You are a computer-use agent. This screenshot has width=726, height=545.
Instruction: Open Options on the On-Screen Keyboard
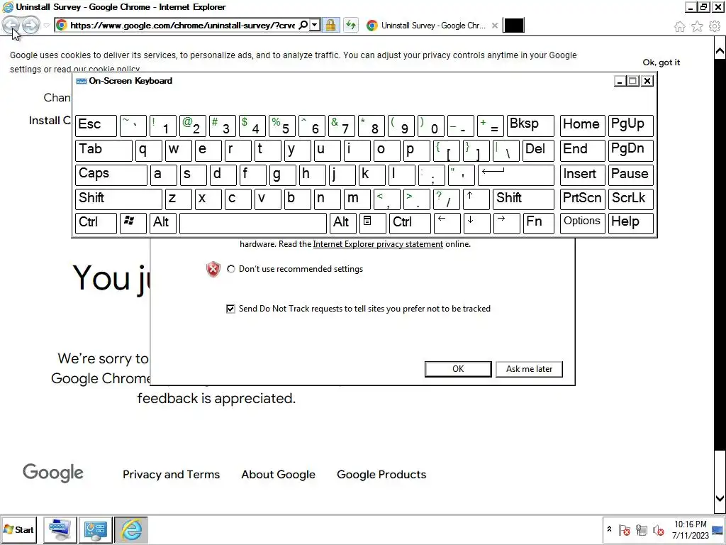(583, 223)
